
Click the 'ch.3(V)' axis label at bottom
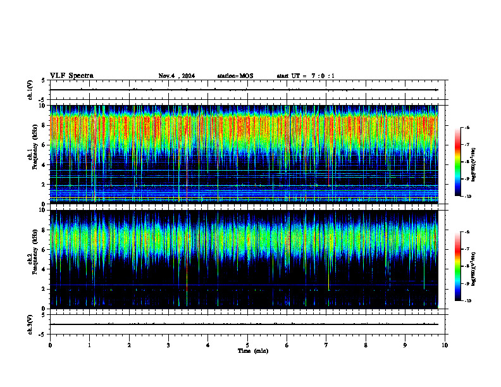click(30, 325)
